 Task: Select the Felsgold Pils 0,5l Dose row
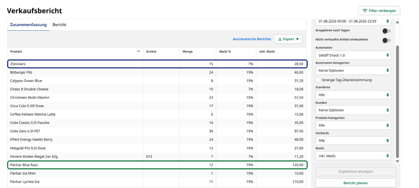157,148
